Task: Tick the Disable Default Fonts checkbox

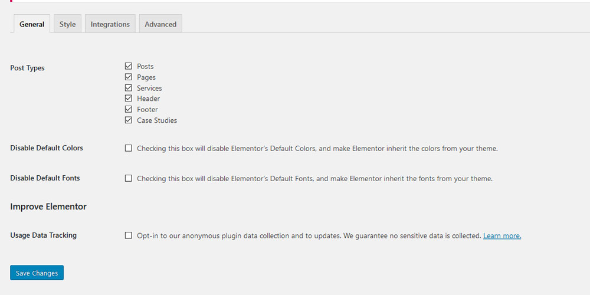Action: pos(129,178)
